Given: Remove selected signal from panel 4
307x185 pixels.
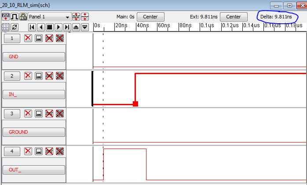Looking at the screenshot, I should click(x=49, y=151).
